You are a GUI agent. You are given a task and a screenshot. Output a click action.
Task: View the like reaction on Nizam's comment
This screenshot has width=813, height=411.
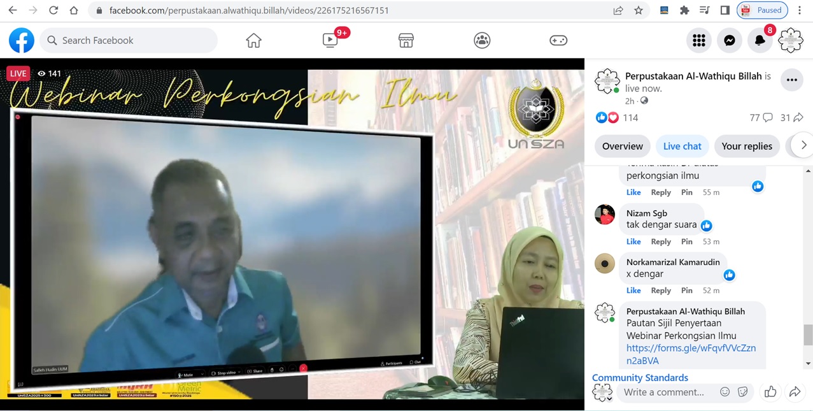click(x=706, y=226)
